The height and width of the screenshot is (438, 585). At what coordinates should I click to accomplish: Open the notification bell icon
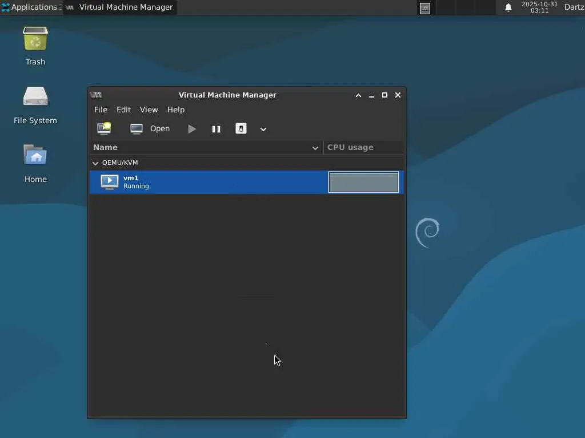click(x=508, y=7)
